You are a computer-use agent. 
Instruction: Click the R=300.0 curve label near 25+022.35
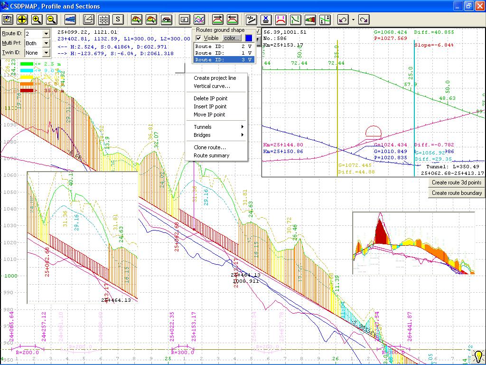183,352
